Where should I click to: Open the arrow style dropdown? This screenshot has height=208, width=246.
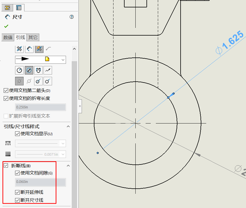coord(63,59)
